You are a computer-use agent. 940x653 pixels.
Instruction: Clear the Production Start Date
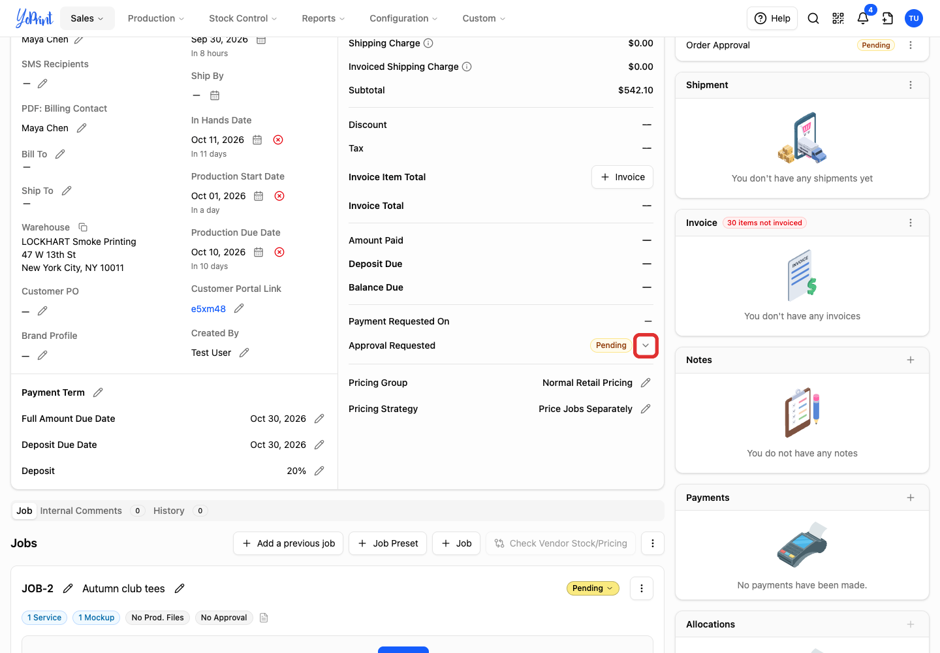pos(279,196)
